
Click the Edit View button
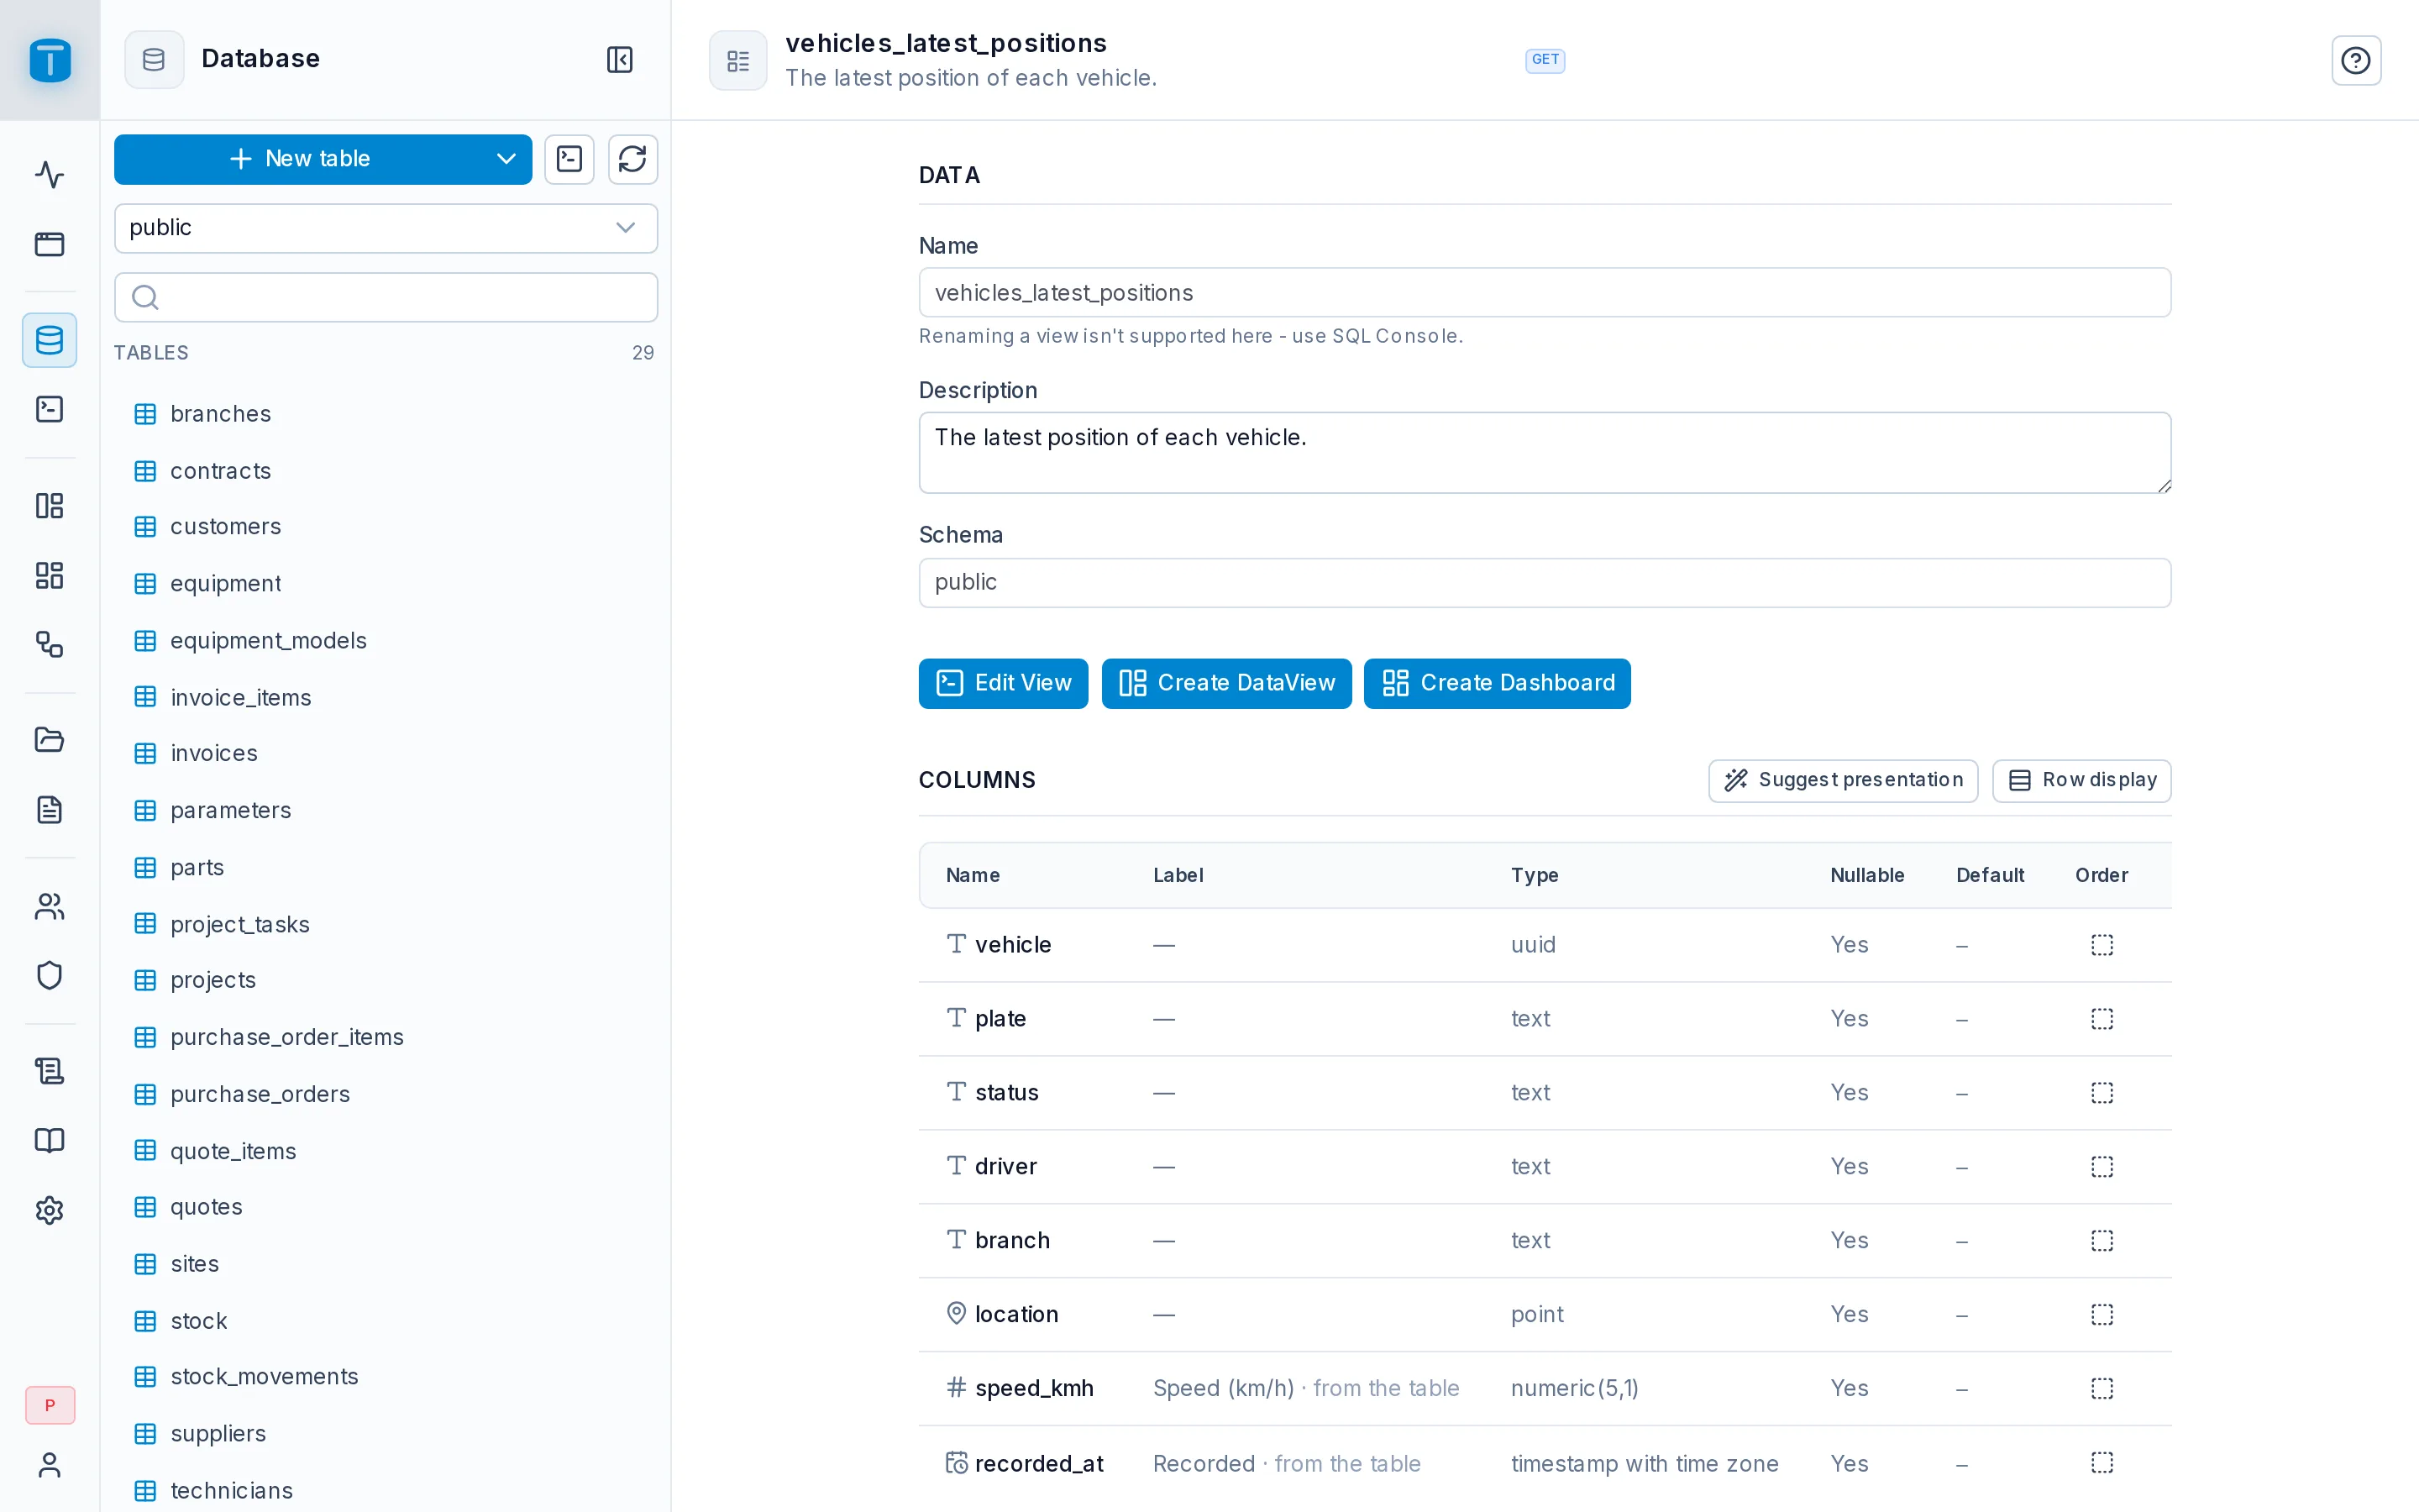(x=1003, y=683)
